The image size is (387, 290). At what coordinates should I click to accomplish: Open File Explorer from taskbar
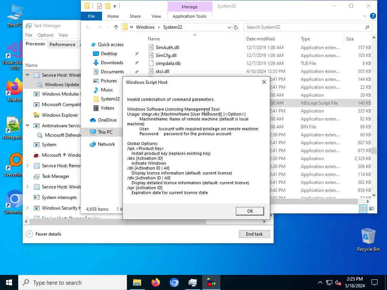[x=137, y=282]
